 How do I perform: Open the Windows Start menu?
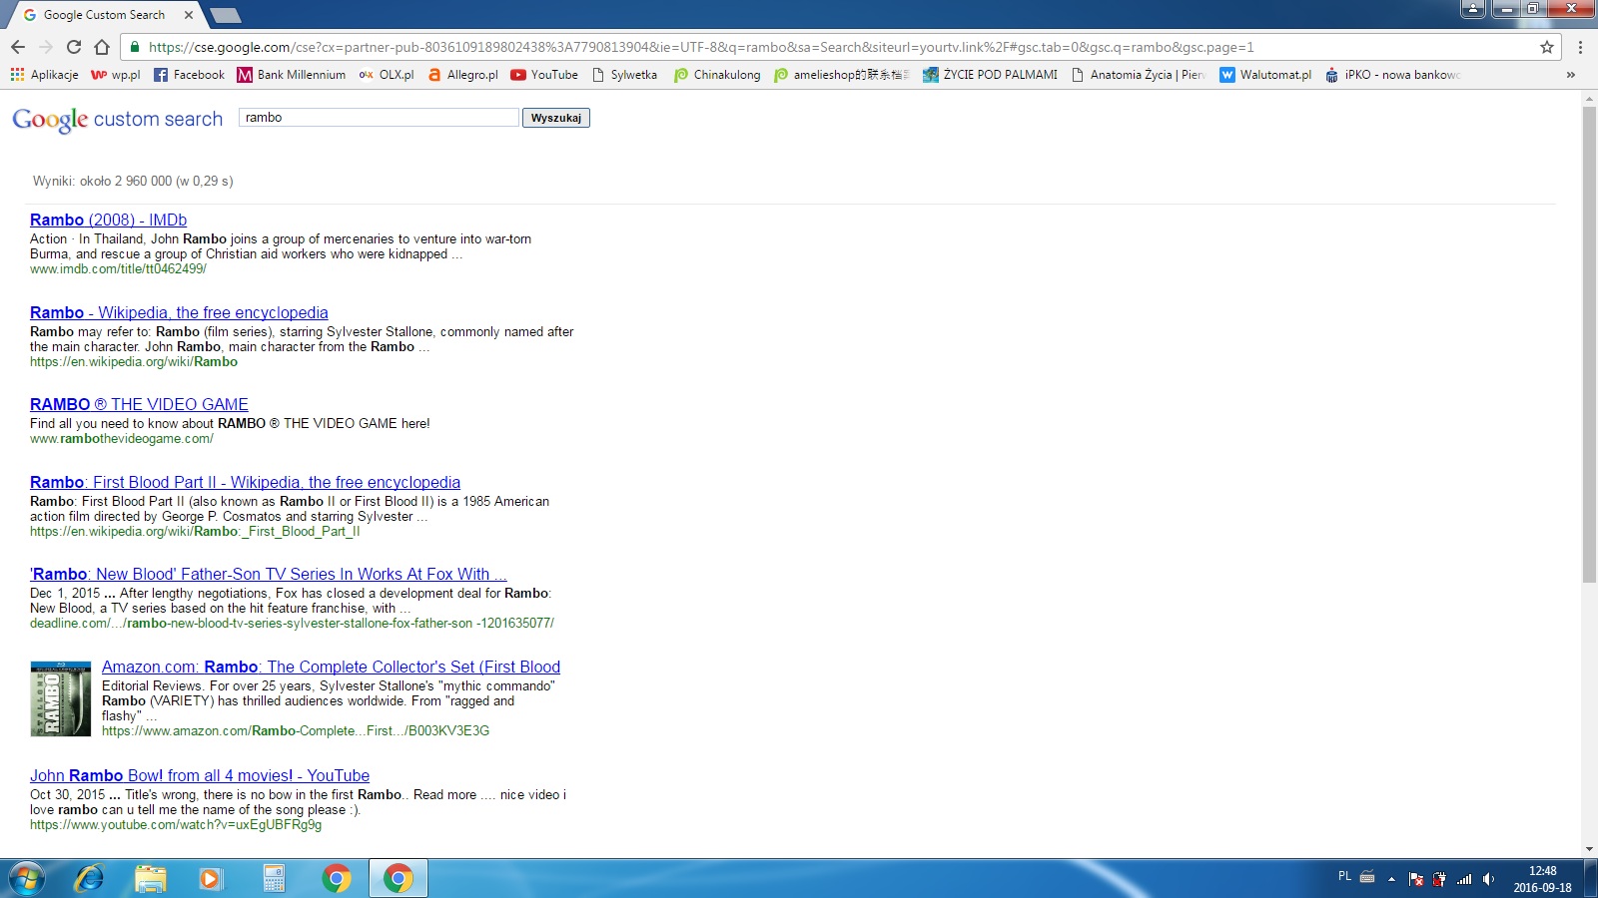pyautogui.click(x=27, y=878)
